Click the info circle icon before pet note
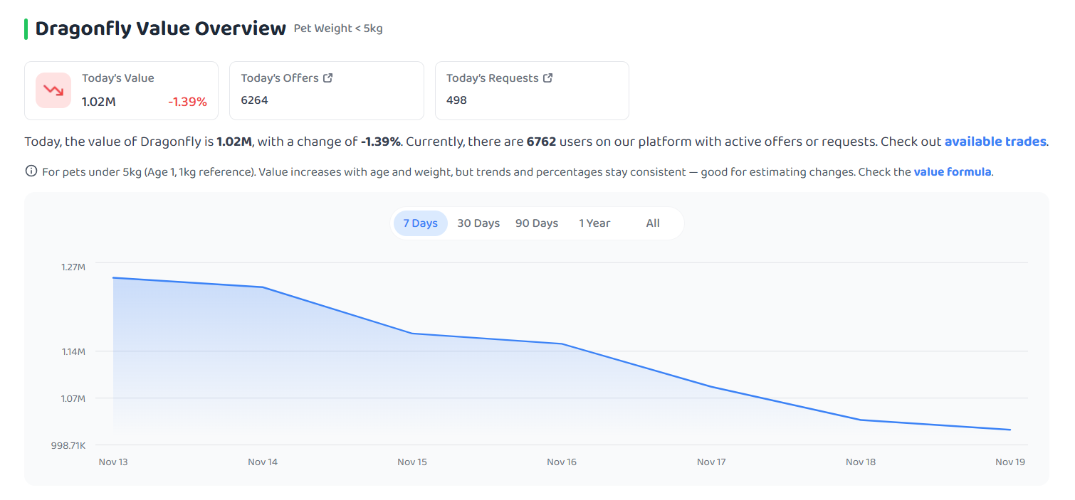Viewport: 1075px width, 500px height. pos(31,171)
